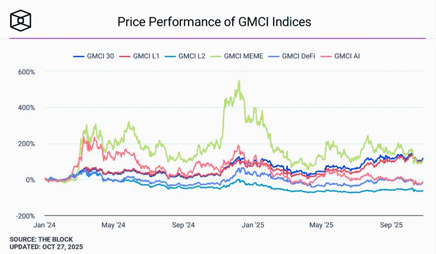Toggle the GMCI L1 series label

[x=146, y=56]
